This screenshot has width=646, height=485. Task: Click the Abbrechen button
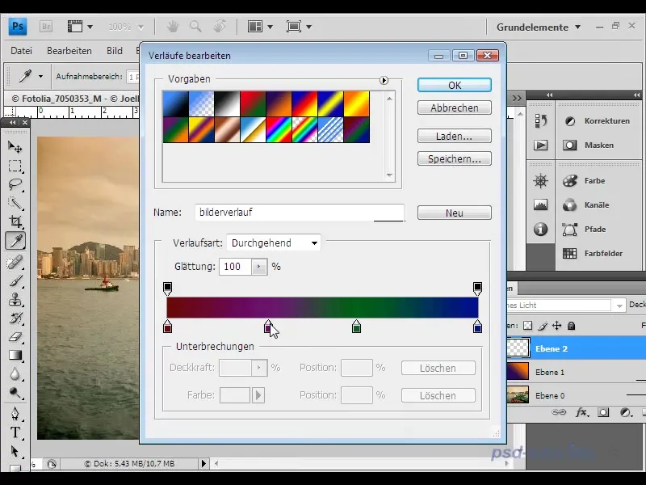[x=455, y=108]
